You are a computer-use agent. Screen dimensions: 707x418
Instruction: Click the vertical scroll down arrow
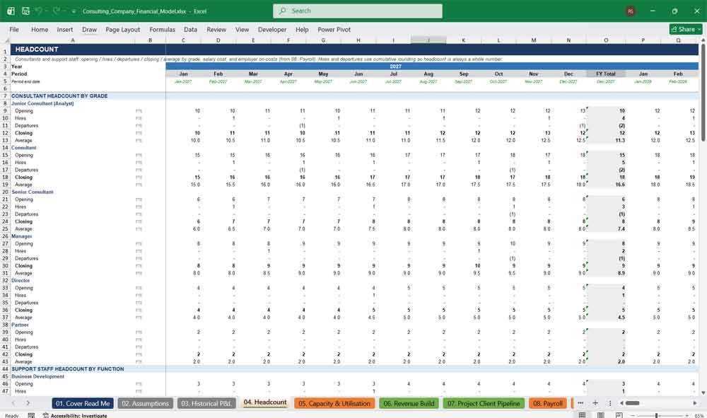click(x=703, y=393)
